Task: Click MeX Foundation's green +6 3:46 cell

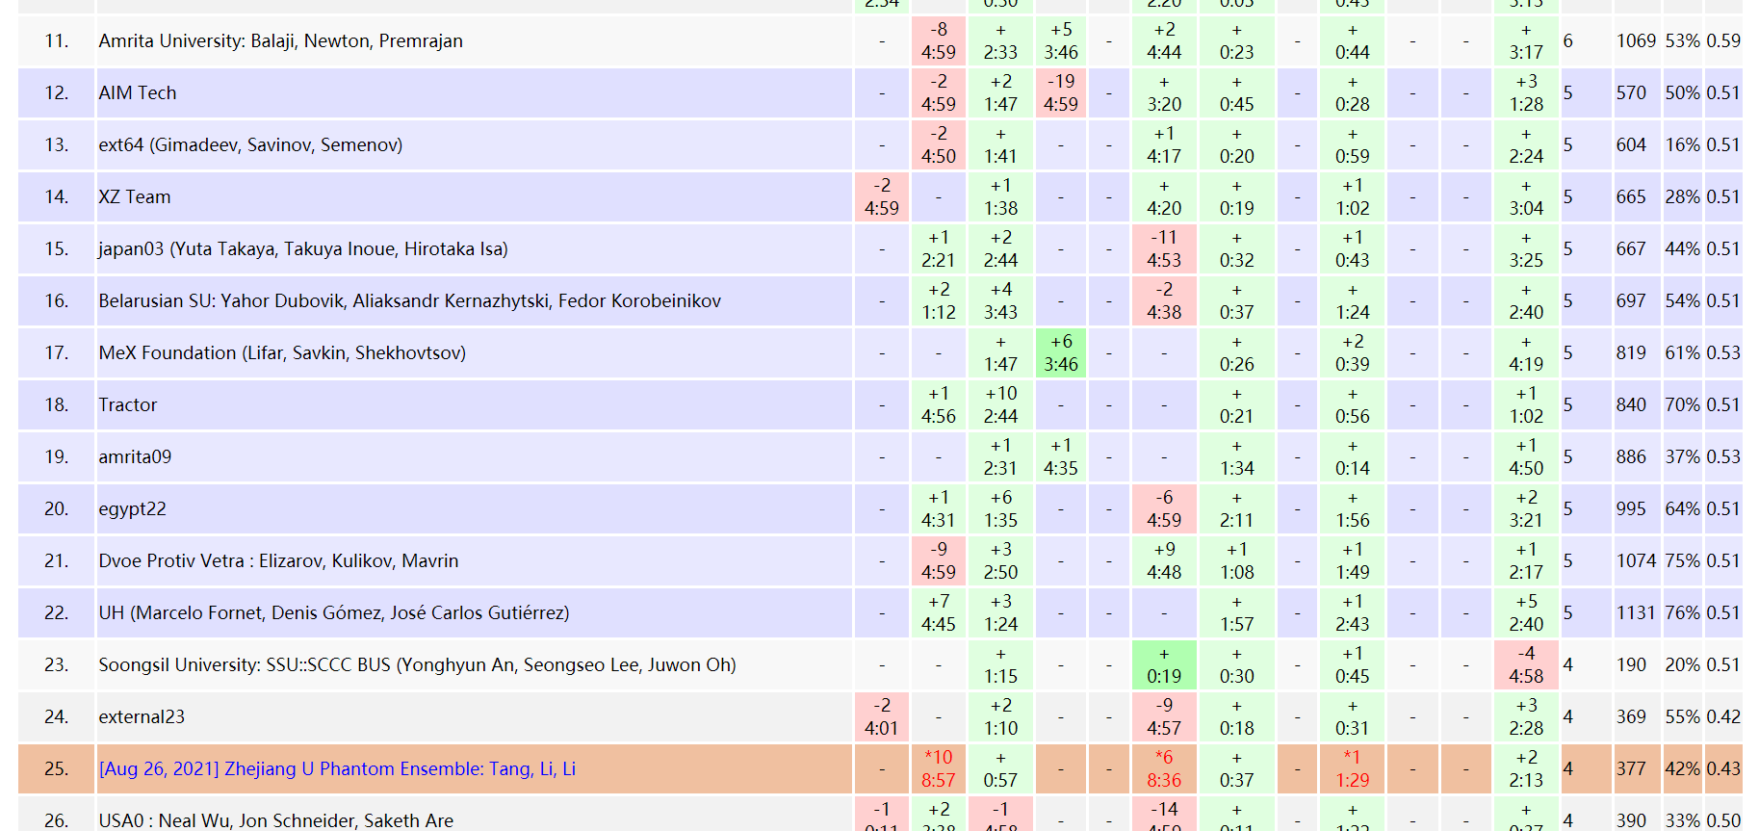Action: pos(1060,353)
